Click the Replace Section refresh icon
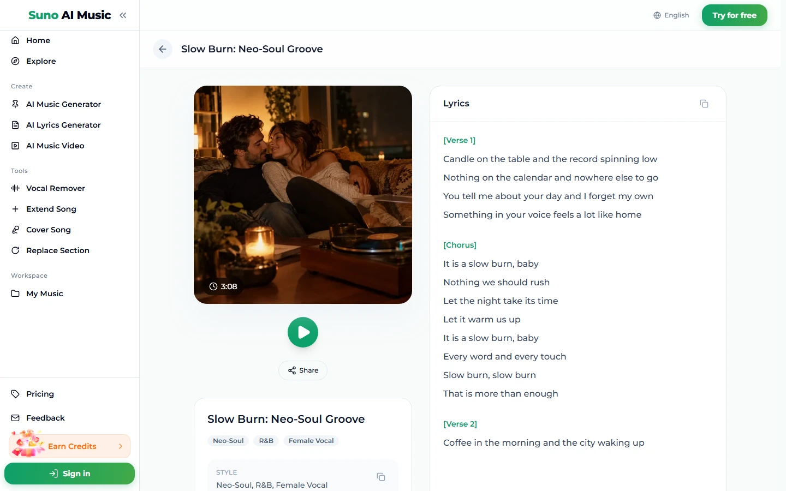Screen dimensions: 786x491 [x=15, y=250]
